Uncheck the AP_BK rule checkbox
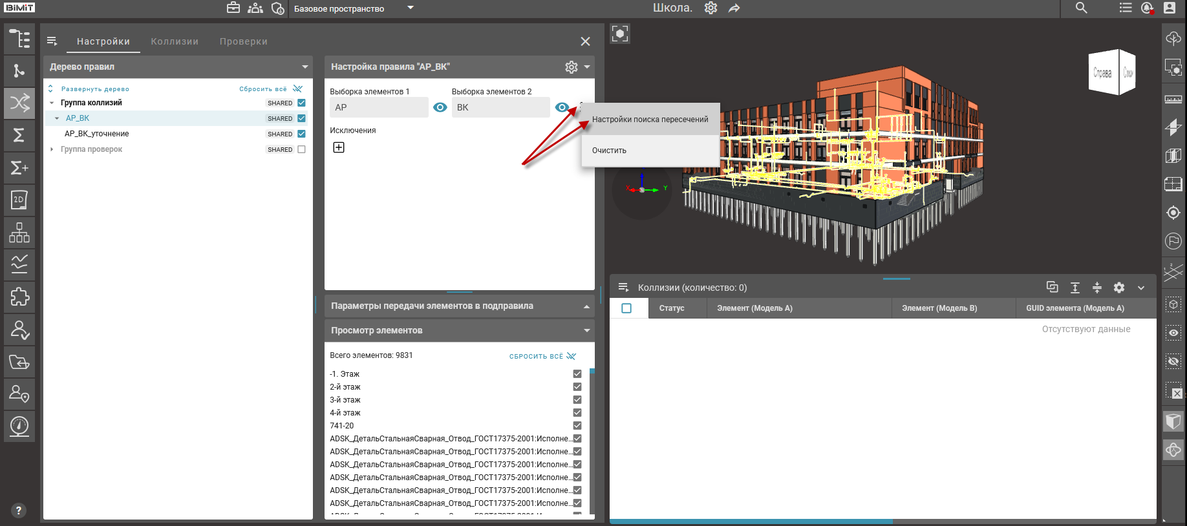 301,119
